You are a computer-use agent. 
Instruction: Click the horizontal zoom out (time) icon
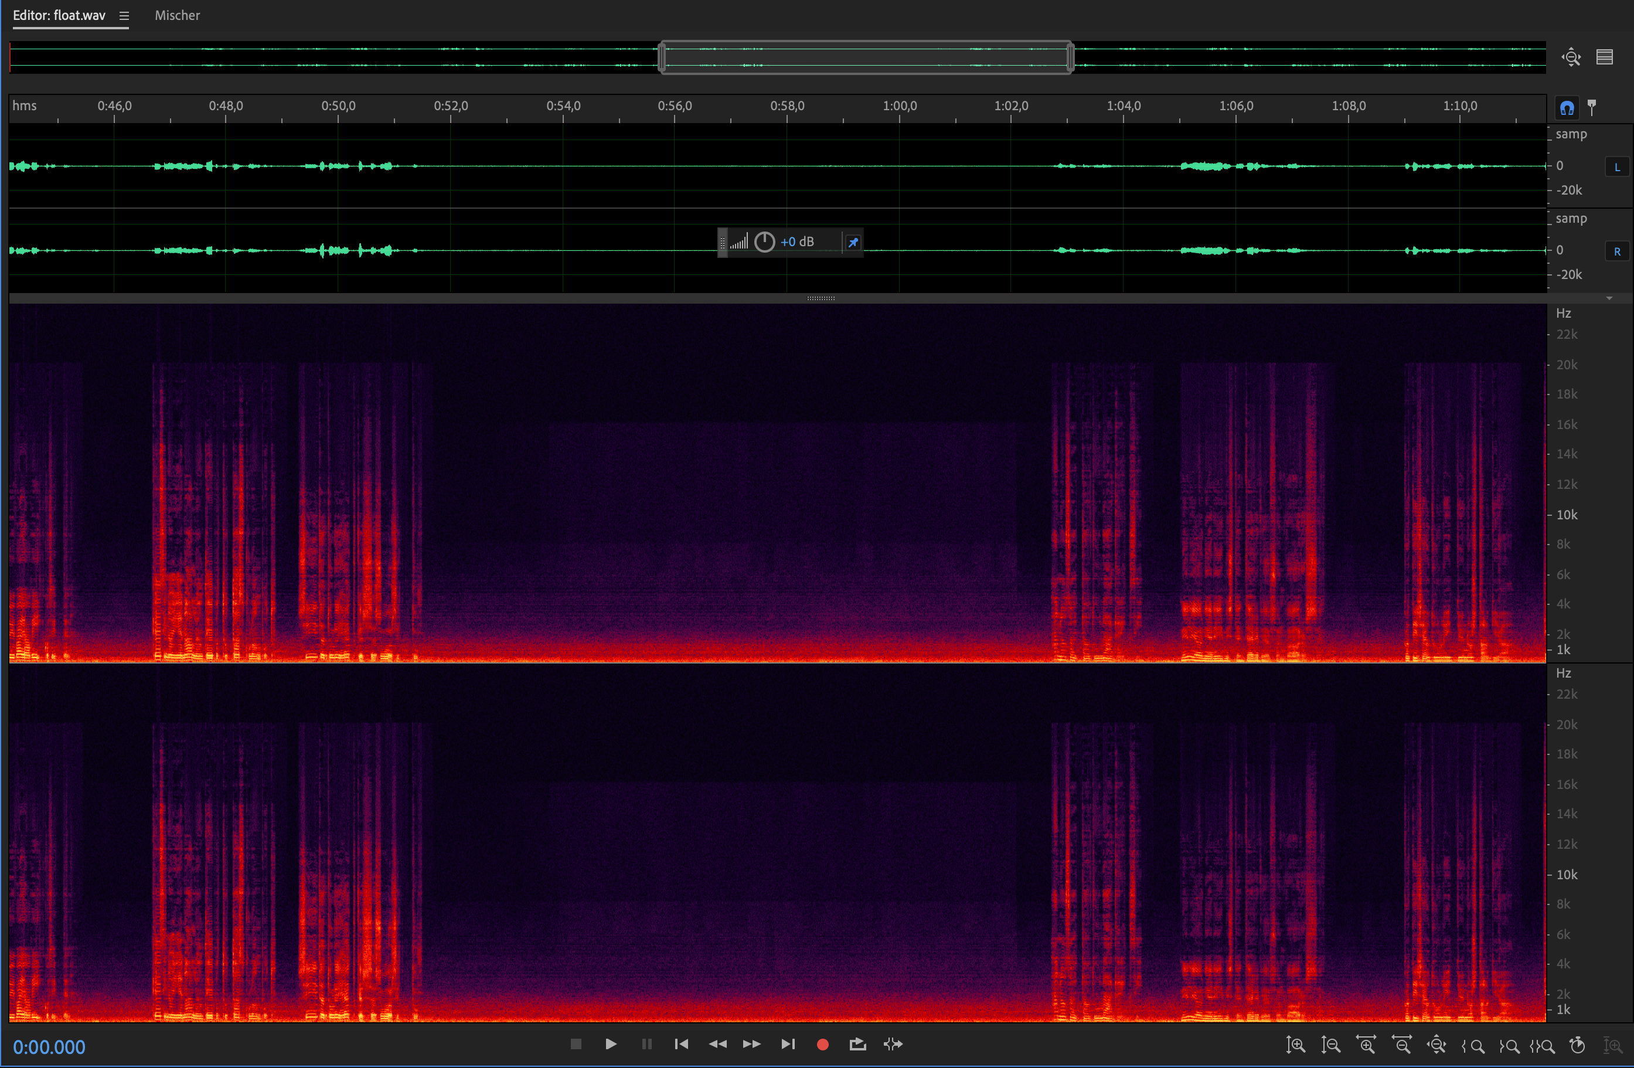1401,1045
